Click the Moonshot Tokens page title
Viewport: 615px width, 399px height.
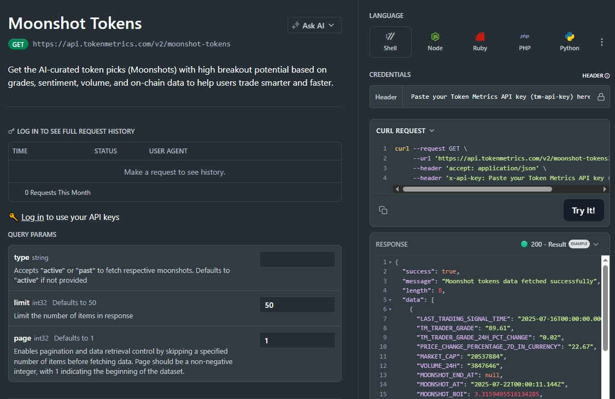pos(75,23)
